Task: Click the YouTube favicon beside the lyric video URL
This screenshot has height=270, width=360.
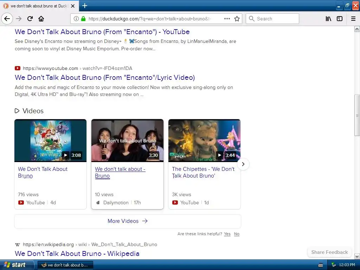Action: tap(18, 68)
